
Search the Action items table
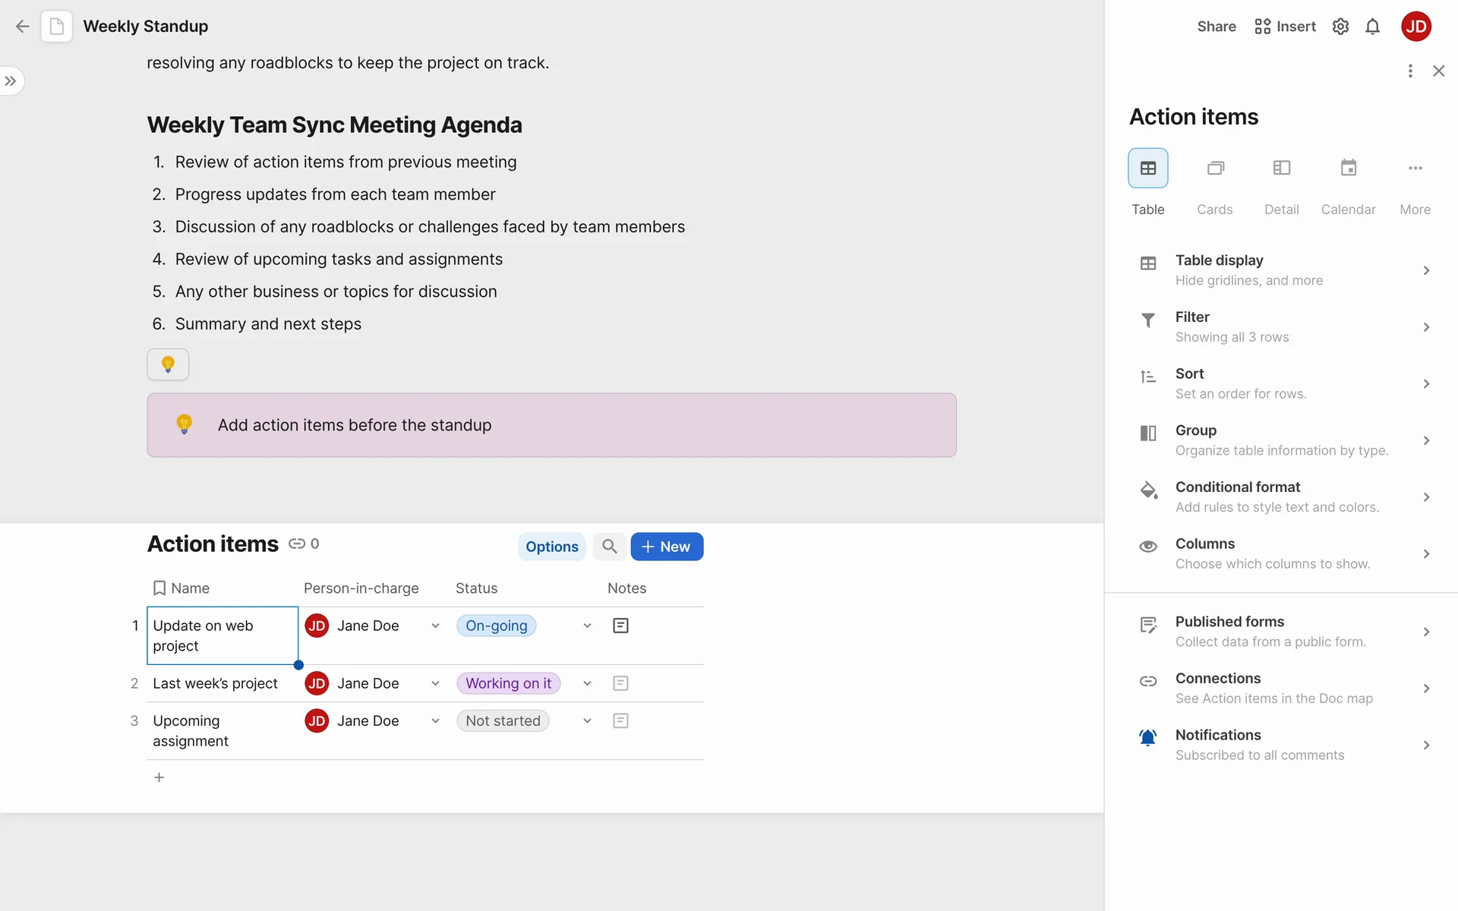tap(609, 547)
